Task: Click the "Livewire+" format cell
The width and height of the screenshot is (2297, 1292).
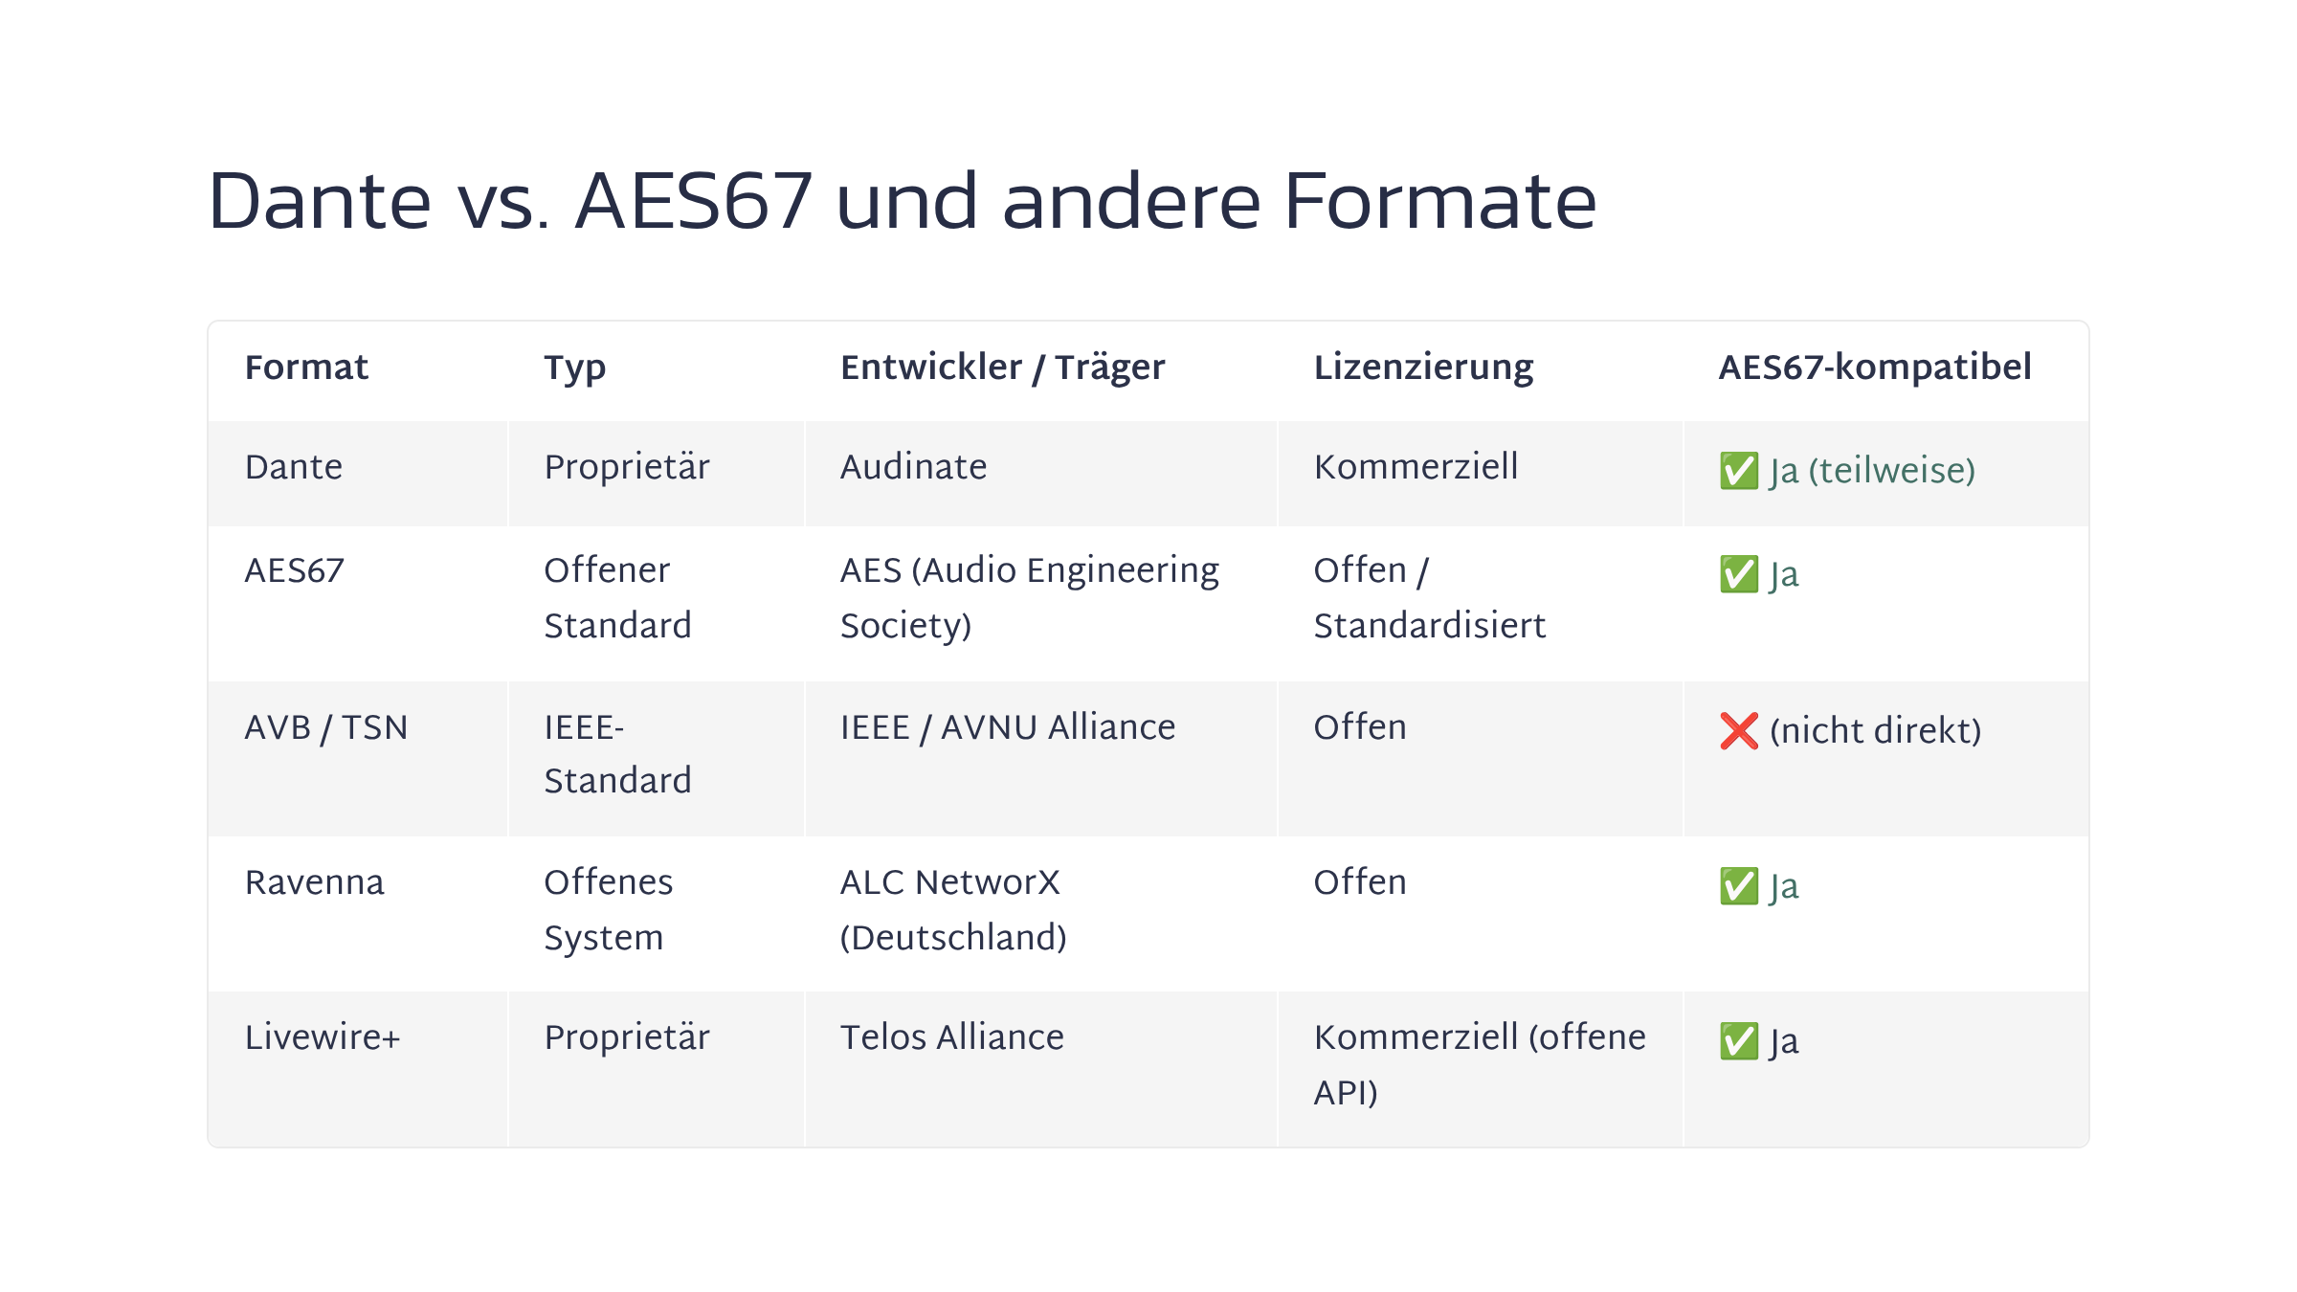Action: pyautogui.click(x=323, y=1037)
